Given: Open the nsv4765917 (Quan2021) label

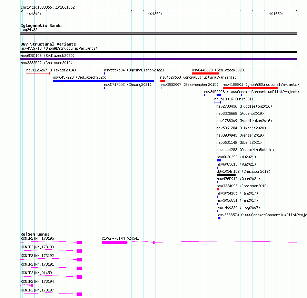Looking at the screenshot, I should click(x=238, y=179).
